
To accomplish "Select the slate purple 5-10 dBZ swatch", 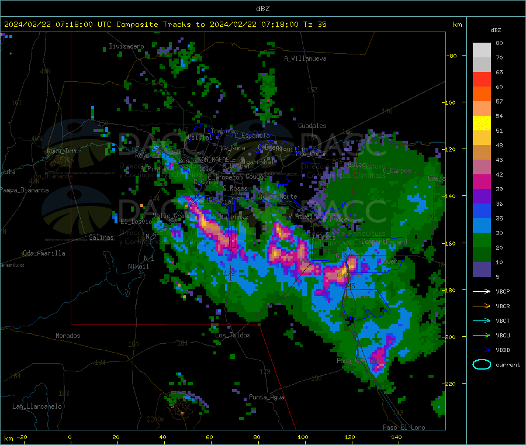I will point(482,270).
